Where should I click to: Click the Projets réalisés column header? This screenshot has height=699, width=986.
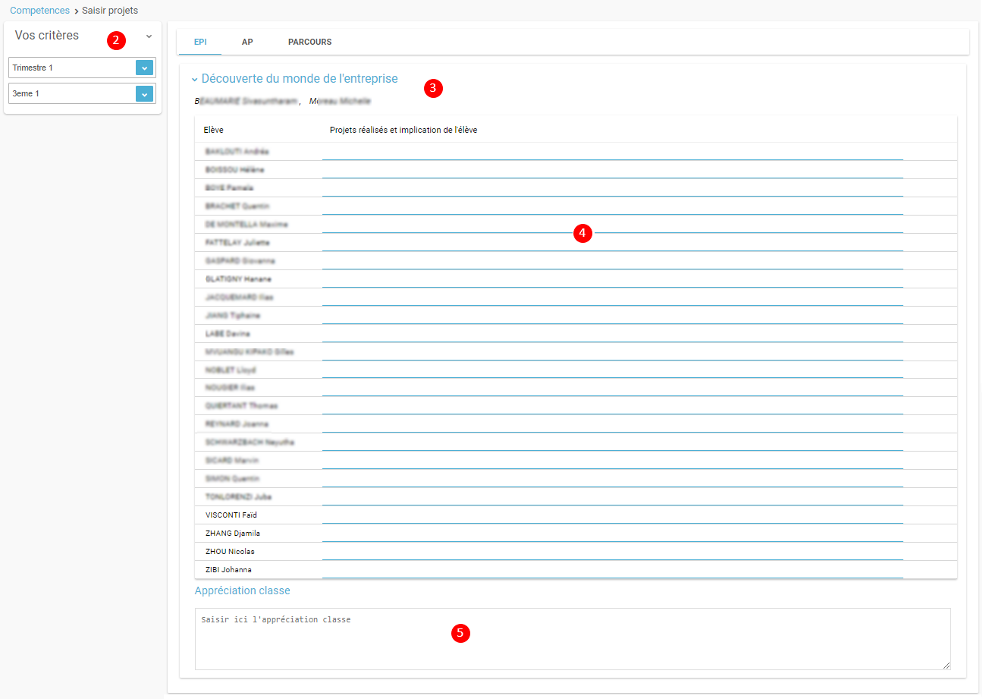403,130
